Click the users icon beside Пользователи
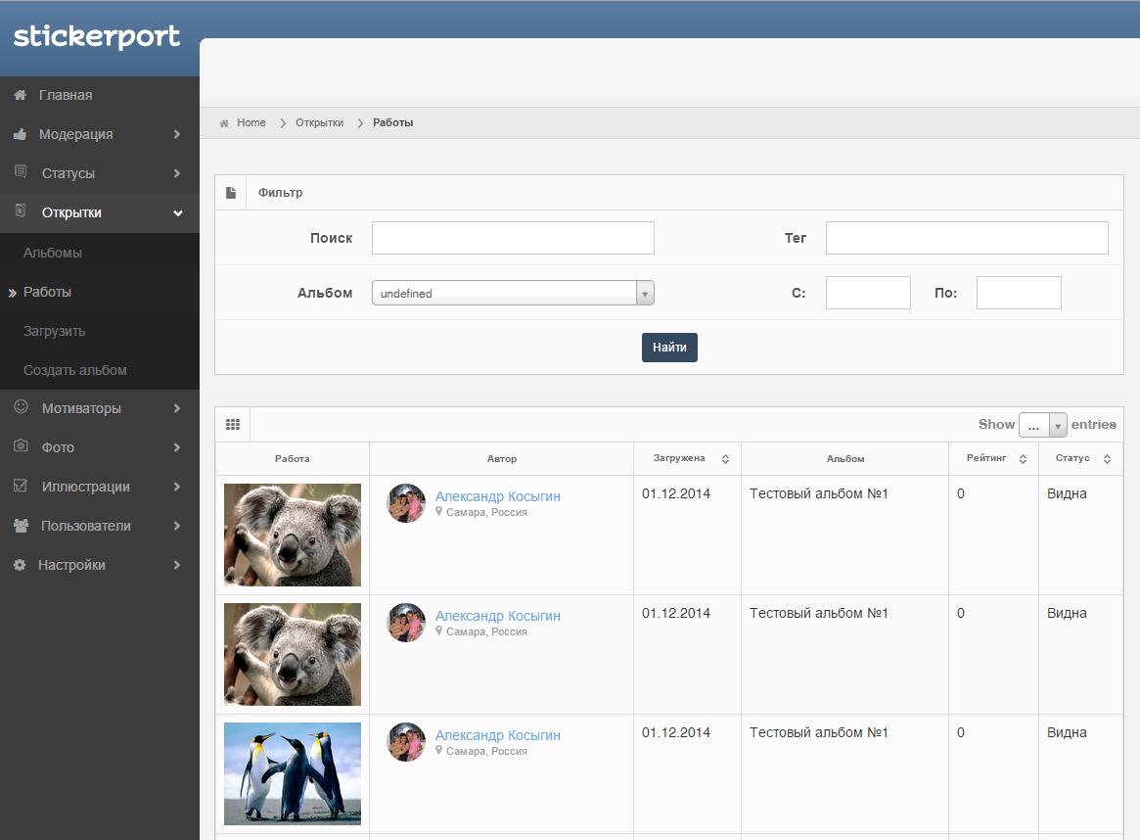 pyautogui.click(x=21, y=526)
